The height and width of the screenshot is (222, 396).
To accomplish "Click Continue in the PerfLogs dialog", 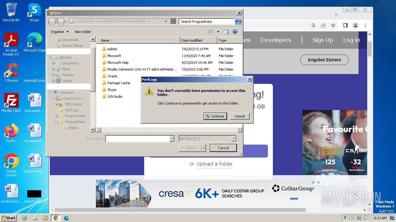I will 215,116.
